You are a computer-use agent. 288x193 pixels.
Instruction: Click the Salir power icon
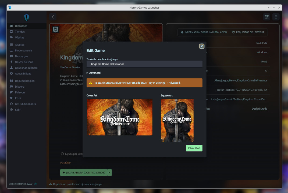click(11, 110)
